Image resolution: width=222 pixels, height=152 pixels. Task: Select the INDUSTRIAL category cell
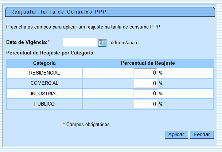pos(44,94)
